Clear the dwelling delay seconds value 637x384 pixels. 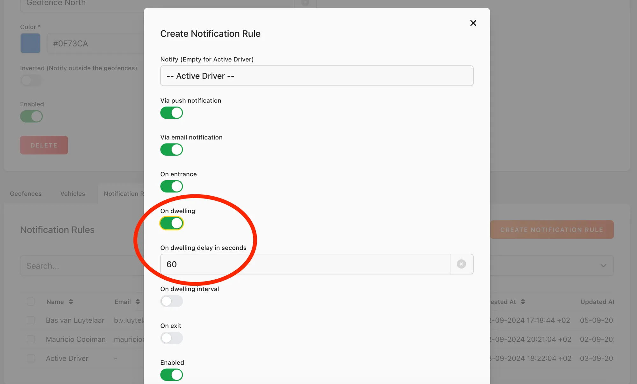point(461,264)
